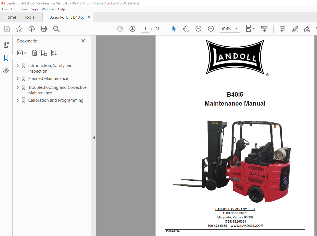
Task: Open fit page options dropdown arrow
Action: pyautogui.click(x=253, y=29)
